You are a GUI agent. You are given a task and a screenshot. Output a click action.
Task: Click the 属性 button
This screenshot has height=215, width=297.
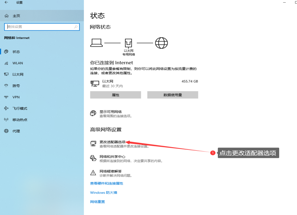click(115, 95)
